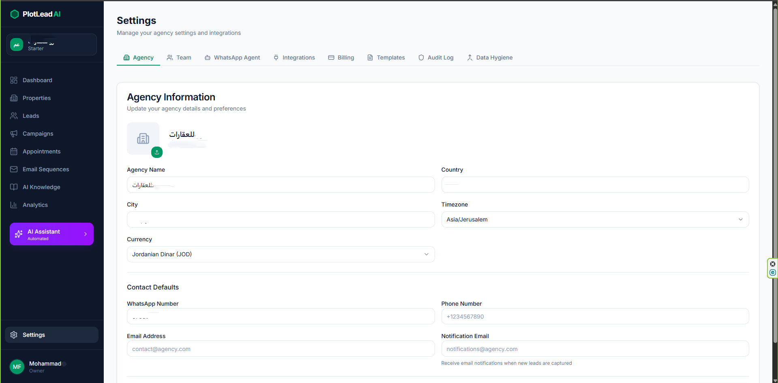Switch to the WhatsApp Agent tab
Screen dimensions: 778x383
pyautogui.click(x=232, y=57)
